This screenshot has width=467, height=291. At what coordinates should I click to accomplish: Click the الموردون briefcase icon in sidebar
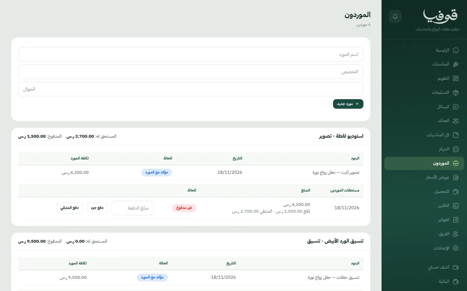pyautogui.click(x=456, y=163)
